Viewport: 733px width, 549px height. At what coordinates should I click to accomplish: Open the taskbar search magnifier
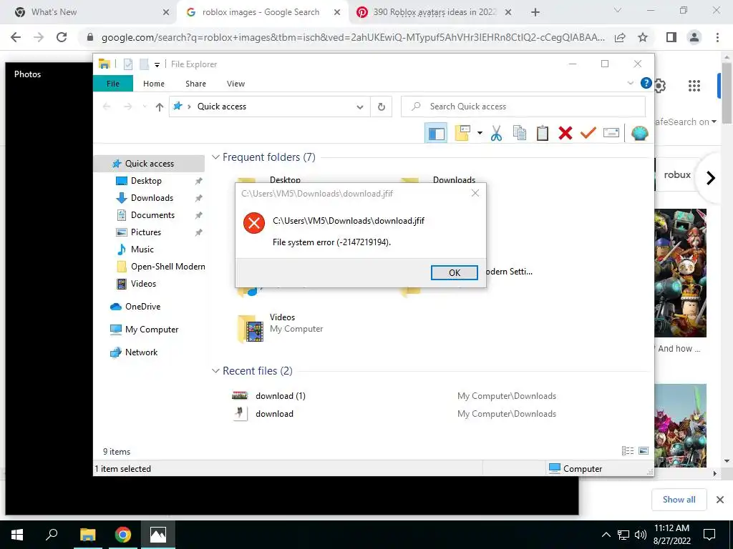pos(52,535)
